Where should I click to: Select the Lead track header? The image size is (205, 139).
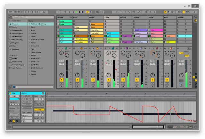[x=112, y=18]
